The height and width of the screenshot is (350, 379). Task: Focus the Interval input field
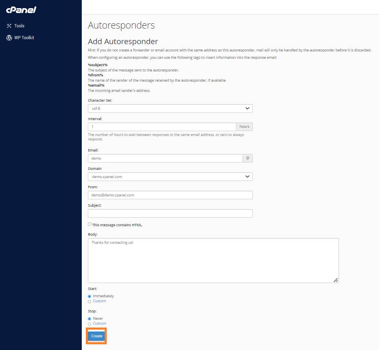162,127
